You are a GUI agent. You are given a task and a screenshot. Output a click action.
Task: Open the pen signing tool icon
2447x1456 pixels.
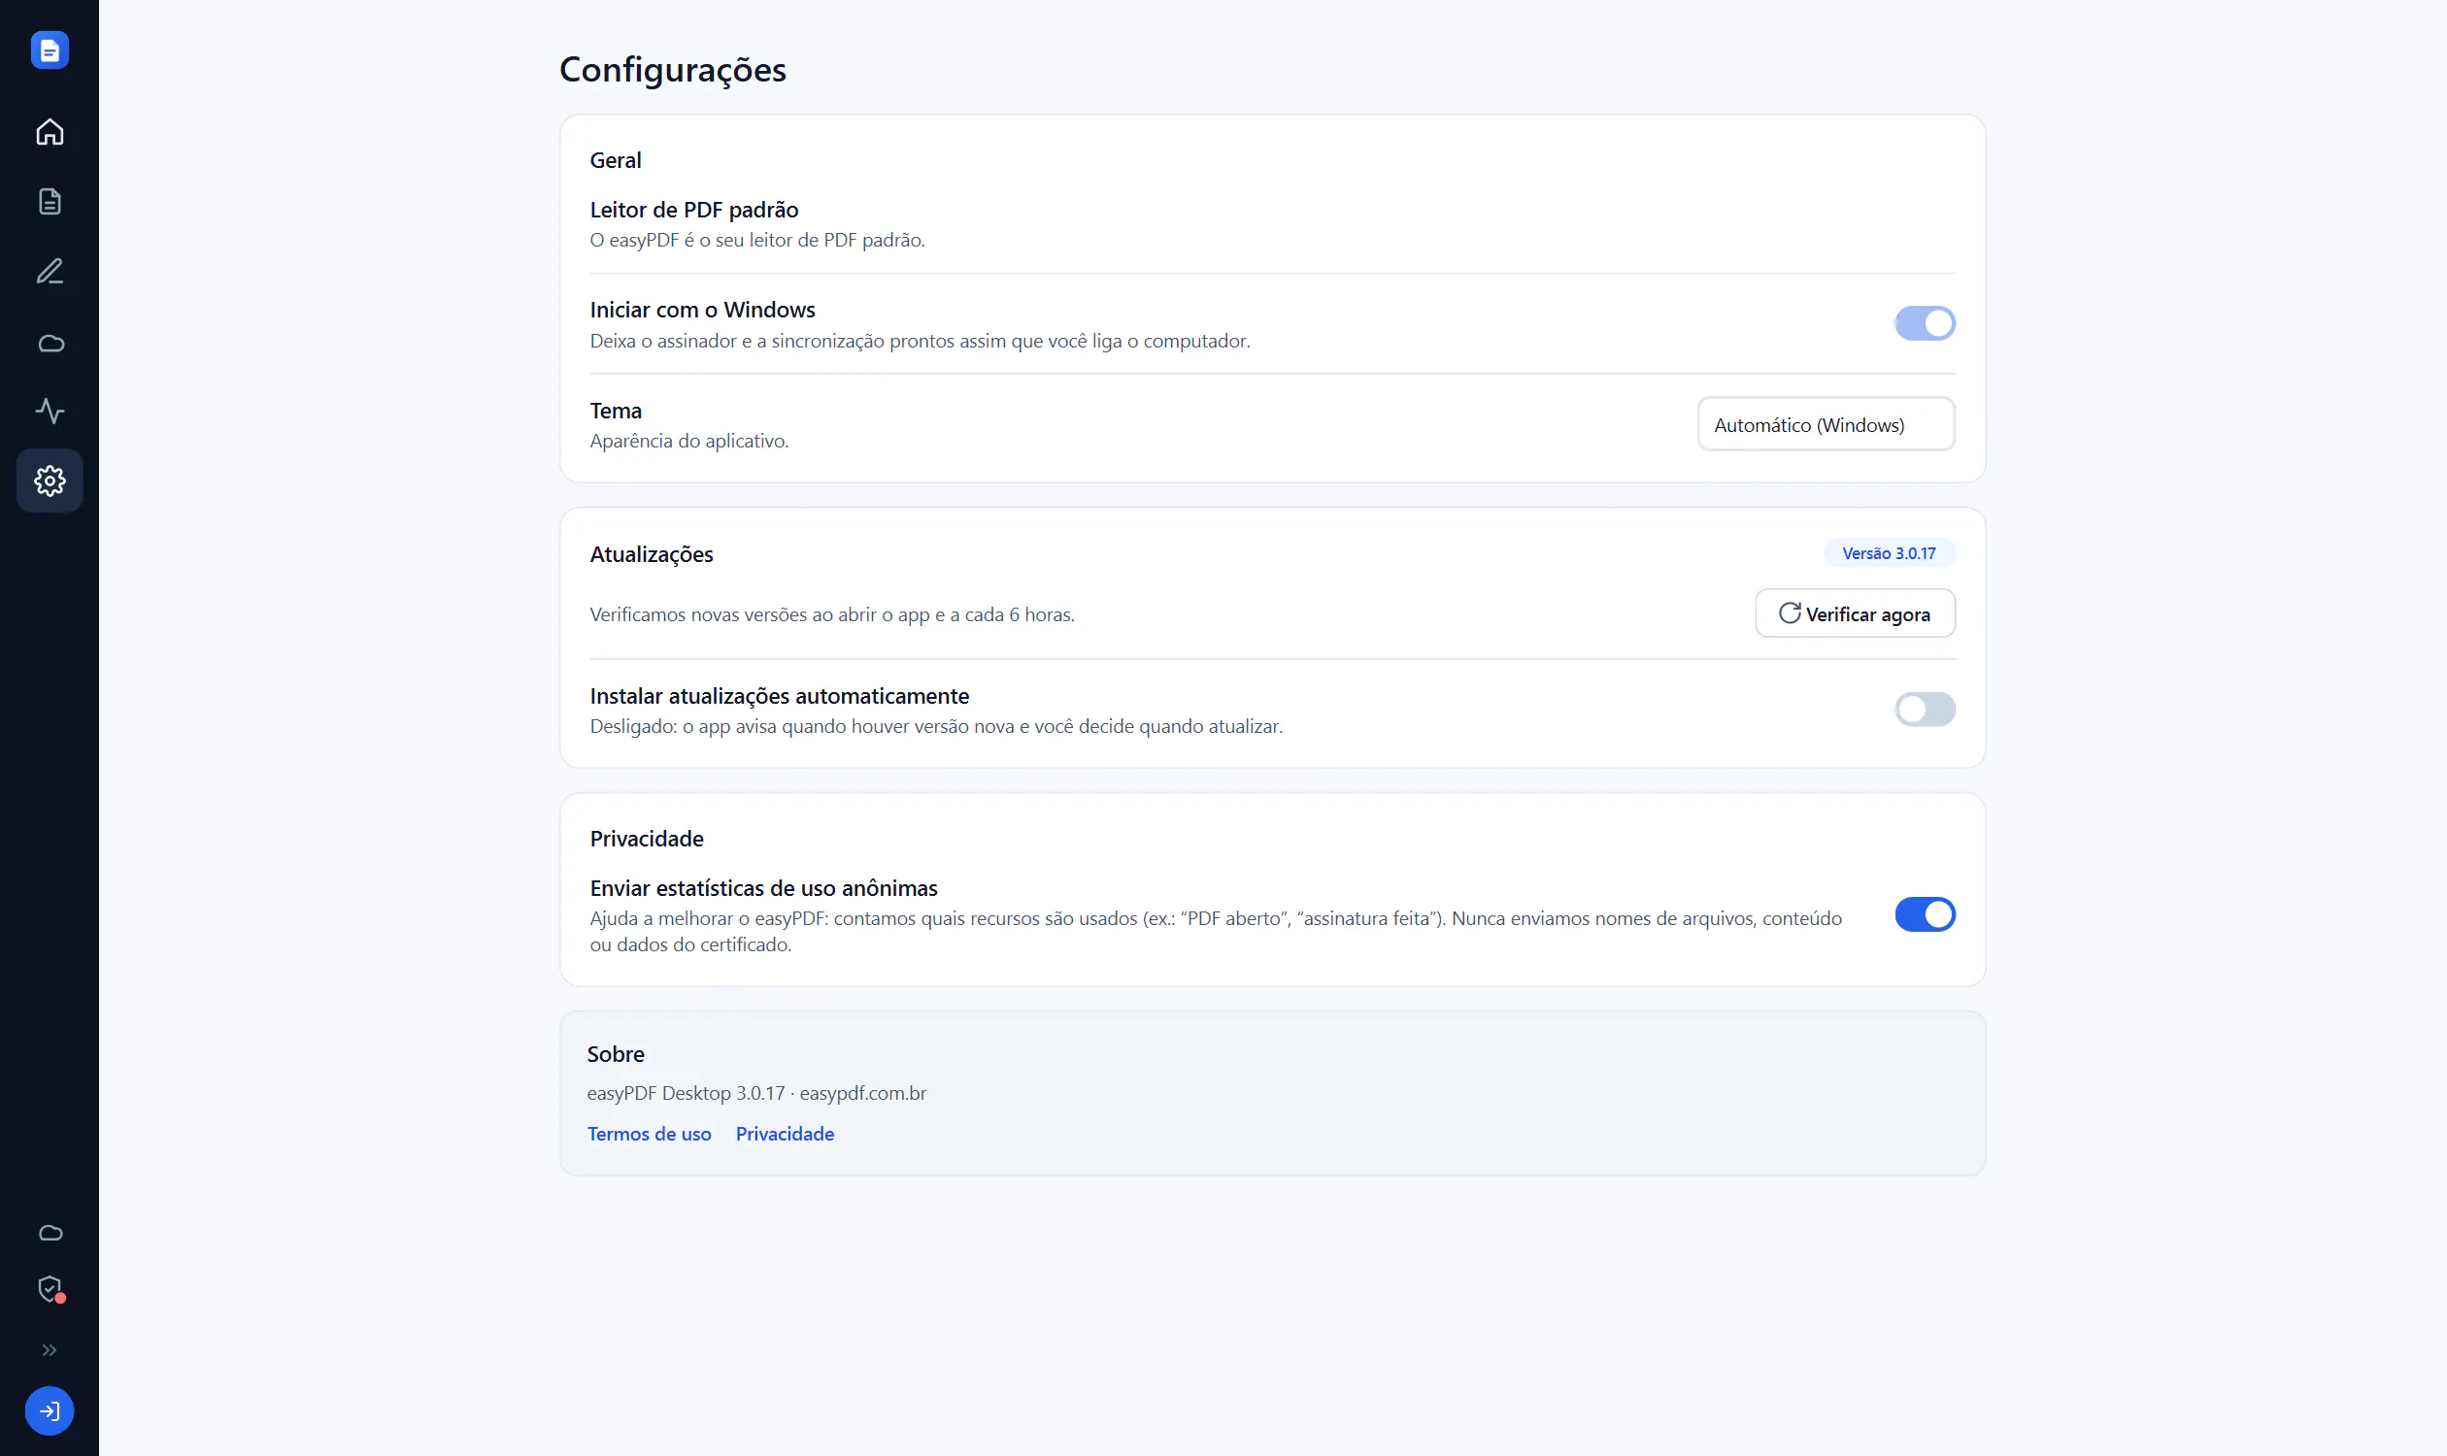pyautogui.click(x=50, y=272)
